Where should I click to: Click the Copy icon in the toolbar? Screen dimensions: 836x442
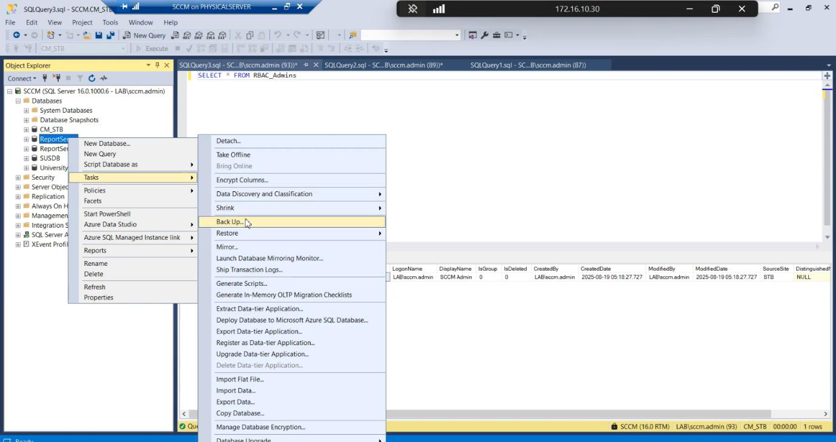pyautogui.click(x=249, y=35)
